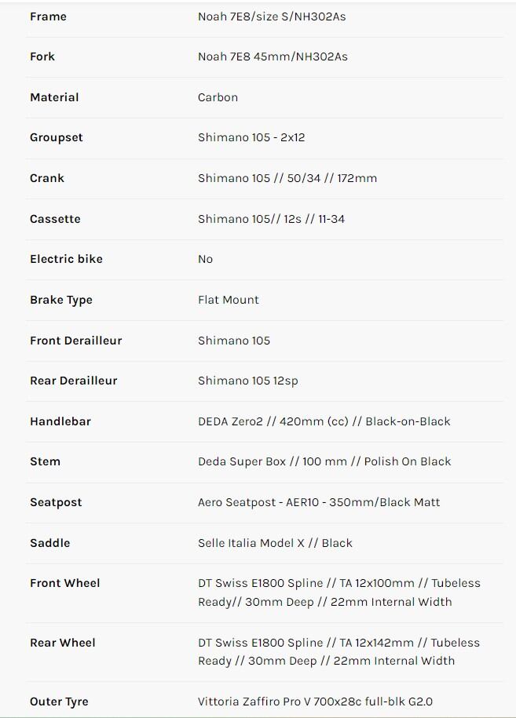Select the Electric bike label
516x718 pixels.
[x=66, y=259]
